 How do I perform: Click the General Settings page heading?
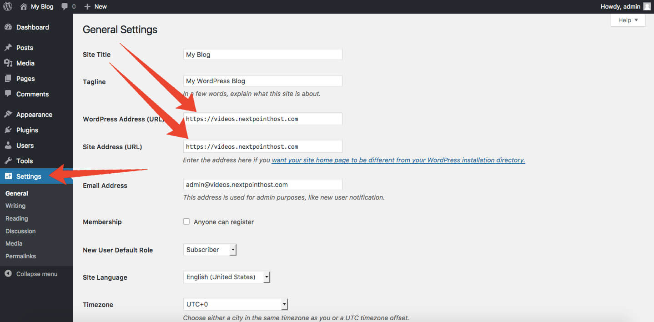coord(120,30)
